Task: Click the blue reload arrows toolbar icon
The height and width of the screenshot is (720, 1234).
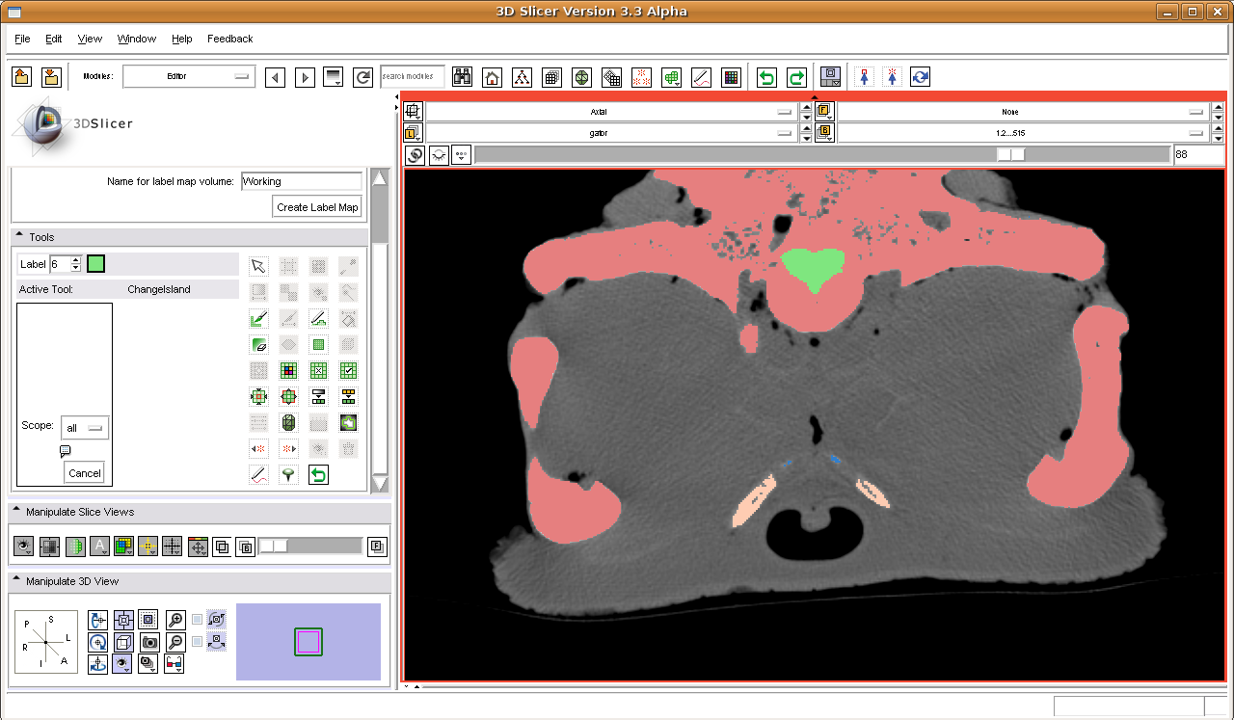Action: 920,77
